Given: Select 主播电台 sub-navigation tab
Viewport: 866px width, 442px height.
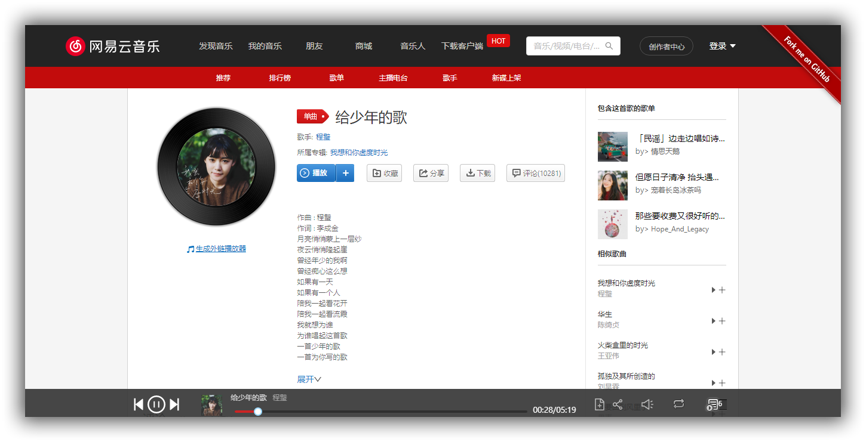Looking at the screenshot, I should click(x=393, y=78).
